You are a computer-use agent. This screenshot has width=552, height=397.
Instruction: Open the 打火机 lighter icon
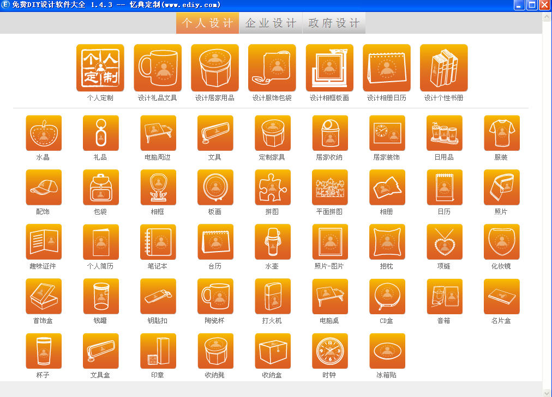coord(273,296)
